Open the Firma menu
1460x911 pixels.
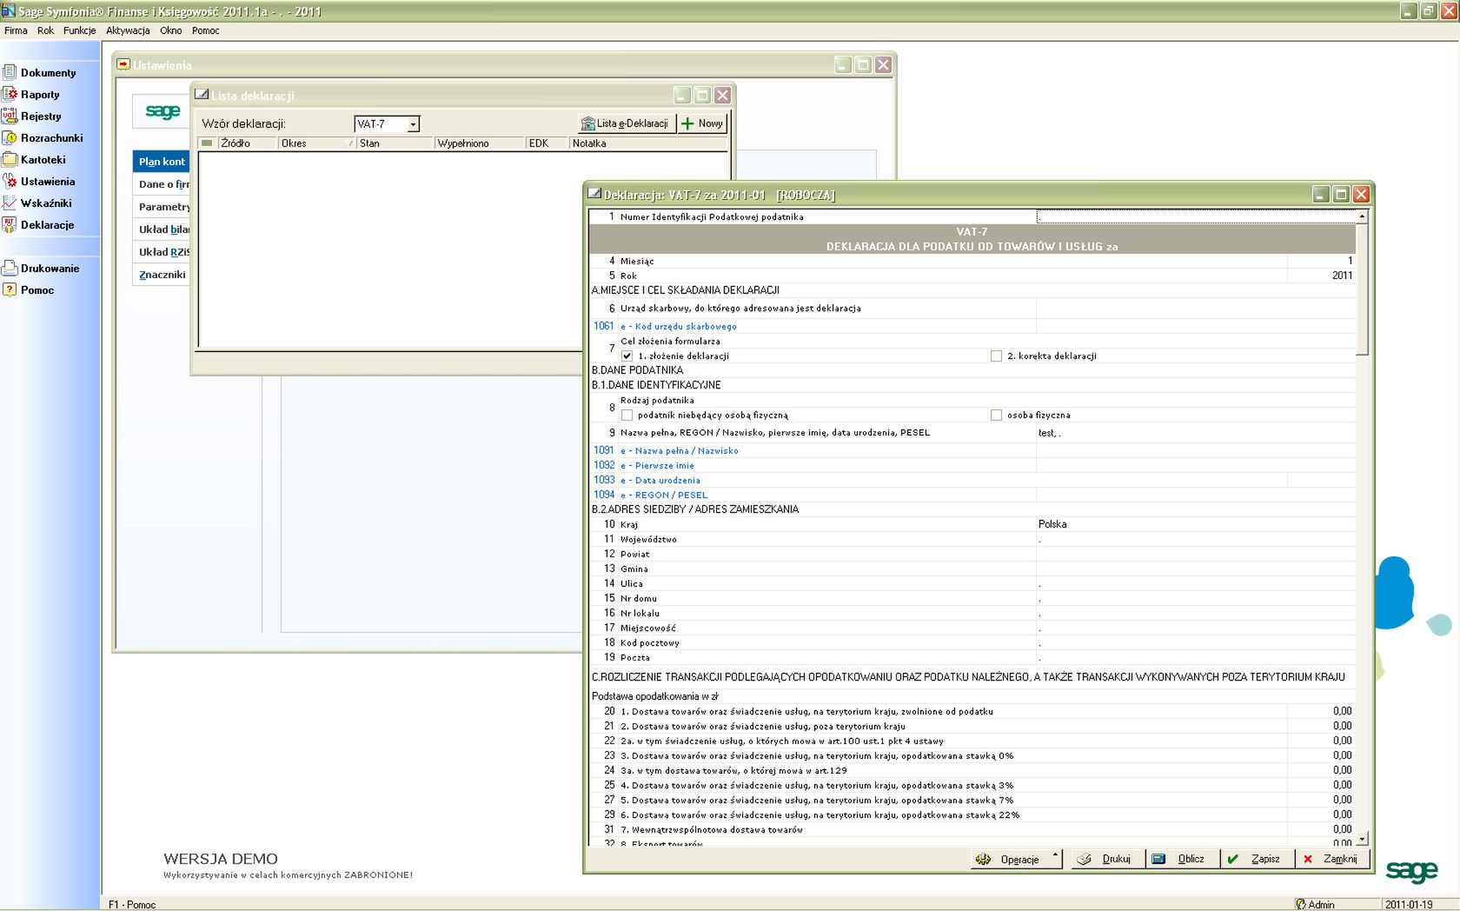16,30
